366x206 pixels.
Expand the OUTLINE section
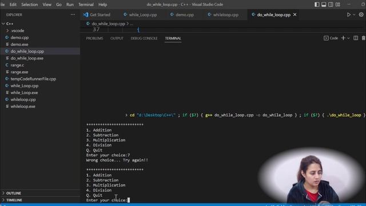click(x=14, y=193)
